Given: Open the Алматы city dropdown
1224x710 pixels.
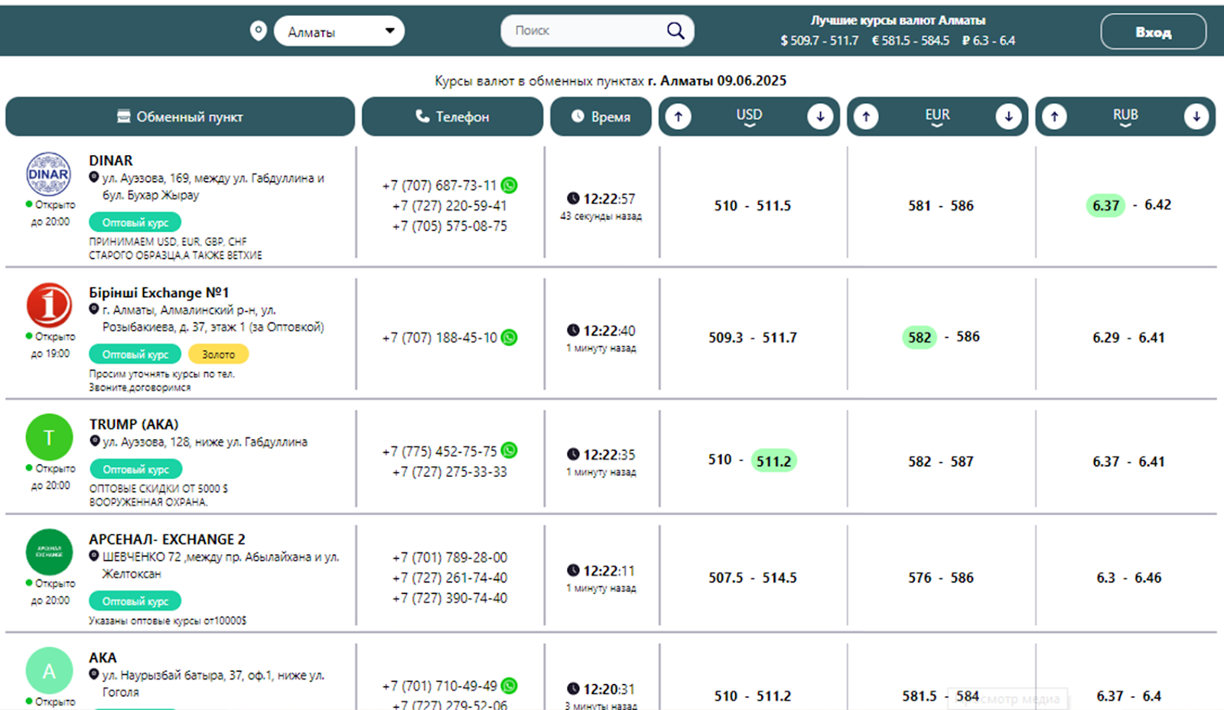Looking at the screenshot, I should click(339, 31).
